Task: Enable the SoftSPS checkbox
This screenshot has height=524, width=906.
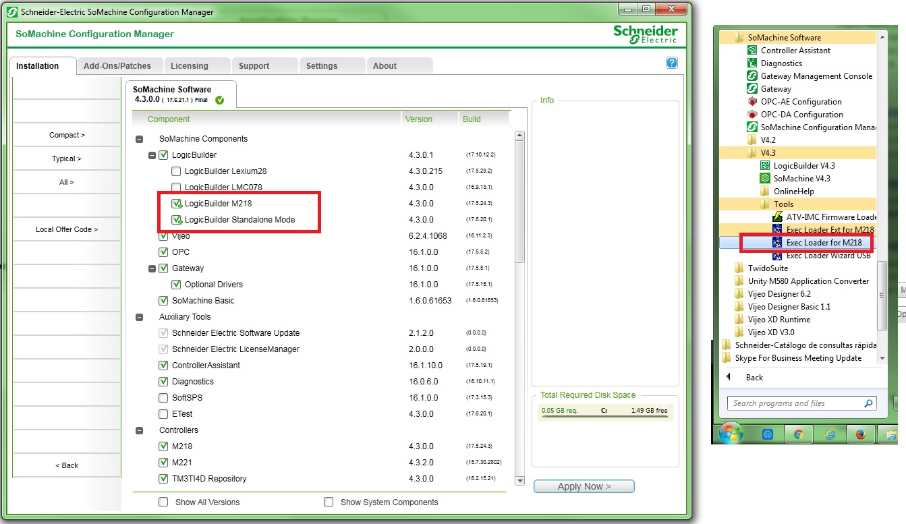Action: tap(163, 398)
